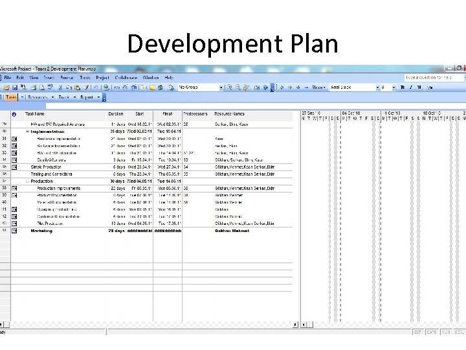The width and height of the screenshot is (466, 350).
Task: Click the Undo icon
Action: pyautogui.click(x=96, y=87)
